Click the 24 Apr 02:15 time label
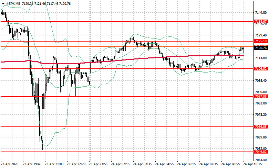The image size is (269, 168). pos(120,164)
